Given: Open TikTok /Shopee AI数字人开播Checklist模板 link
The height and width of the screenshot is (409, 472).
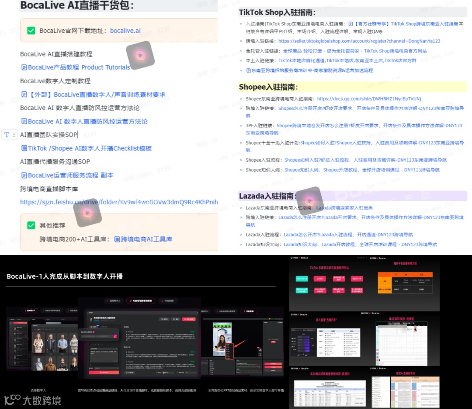Looking at the screenshot, I should pos(90,148).
